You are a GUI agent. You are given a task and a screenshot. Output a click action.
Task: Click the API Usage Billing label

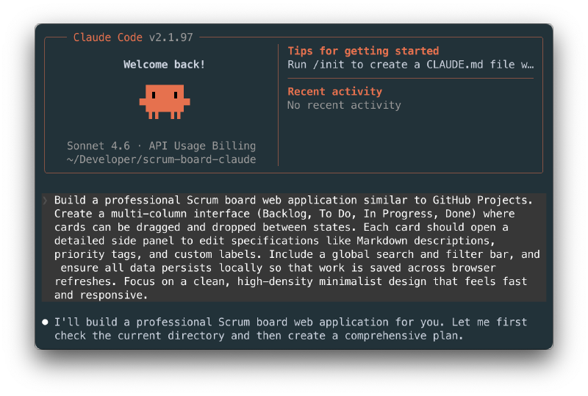coord(202,146)
